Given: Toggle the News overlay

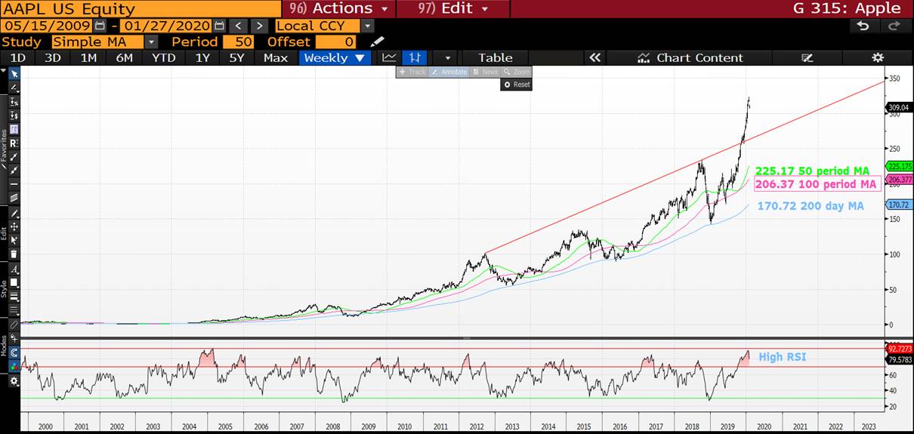Looking at the screenshot, I should coord(484,72).
